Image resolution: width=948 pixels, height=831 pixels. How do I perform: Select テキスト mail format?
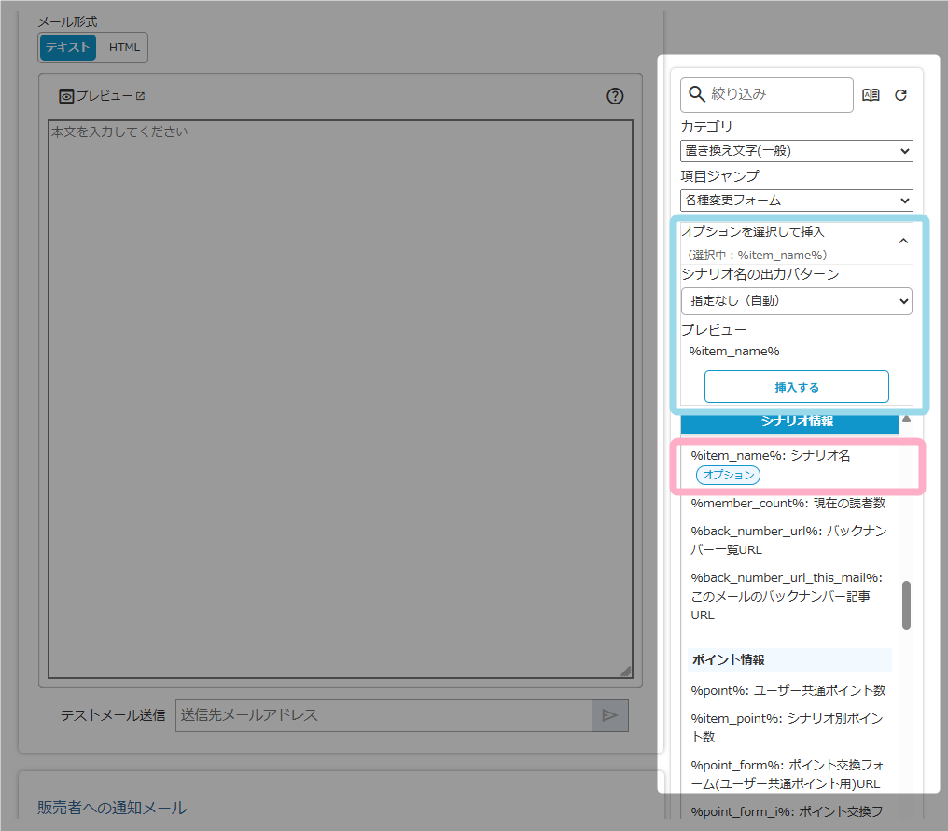[x=68, y=48]
